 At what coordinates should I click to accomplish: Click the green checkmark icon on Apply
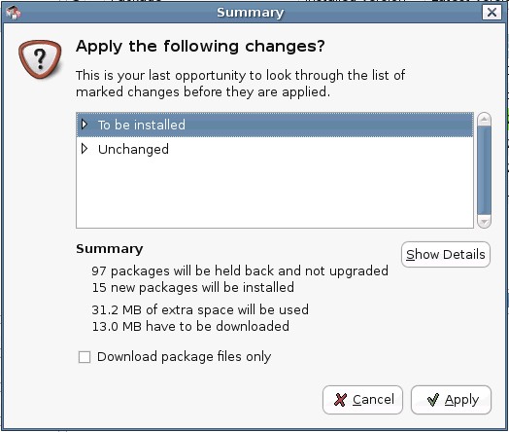pos(433,400)
